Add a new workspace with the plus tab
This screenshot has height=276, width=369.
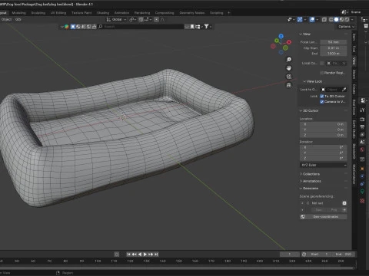coord(229,13)
